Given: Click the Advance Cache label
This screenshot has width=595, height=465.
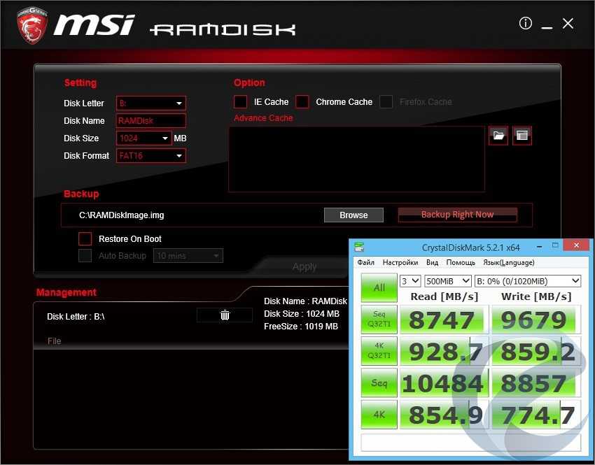Looking at the screenshot, I should click(x=263, y=118).
